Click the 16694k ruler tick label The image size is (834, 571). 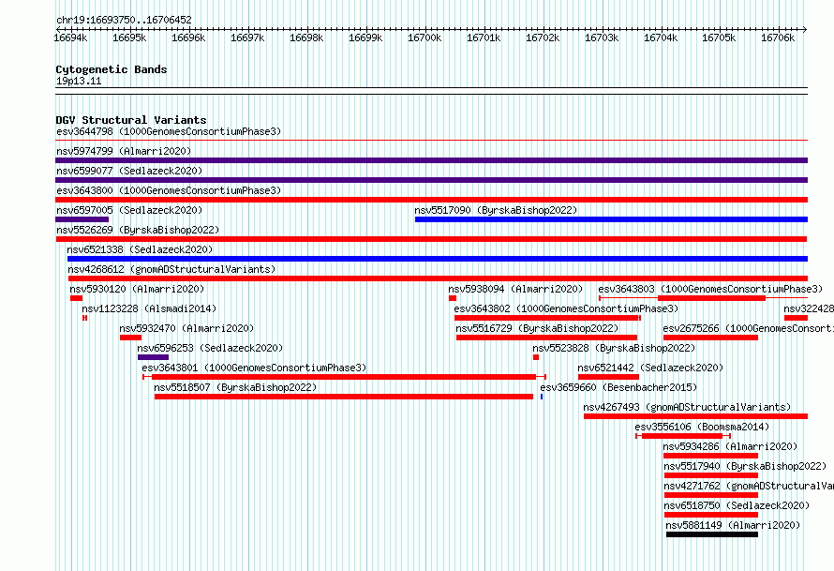70,38
